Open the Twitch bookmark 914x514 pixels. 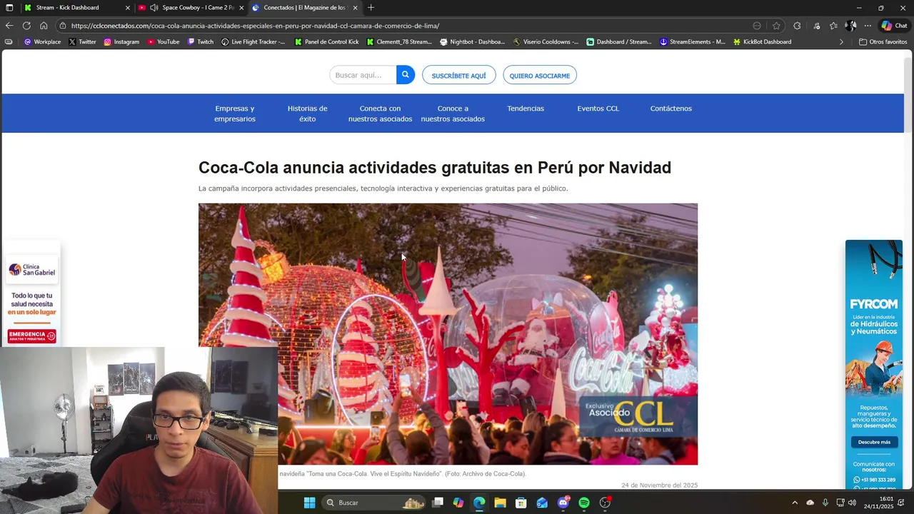pyautogui.click(x=201, y=42)
